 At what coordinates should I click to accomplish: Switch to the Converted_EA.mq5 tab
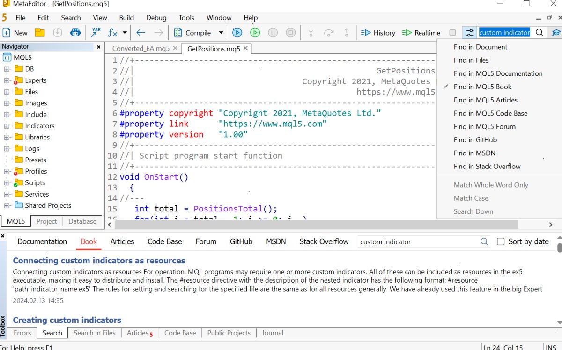[x=140, y=48]
